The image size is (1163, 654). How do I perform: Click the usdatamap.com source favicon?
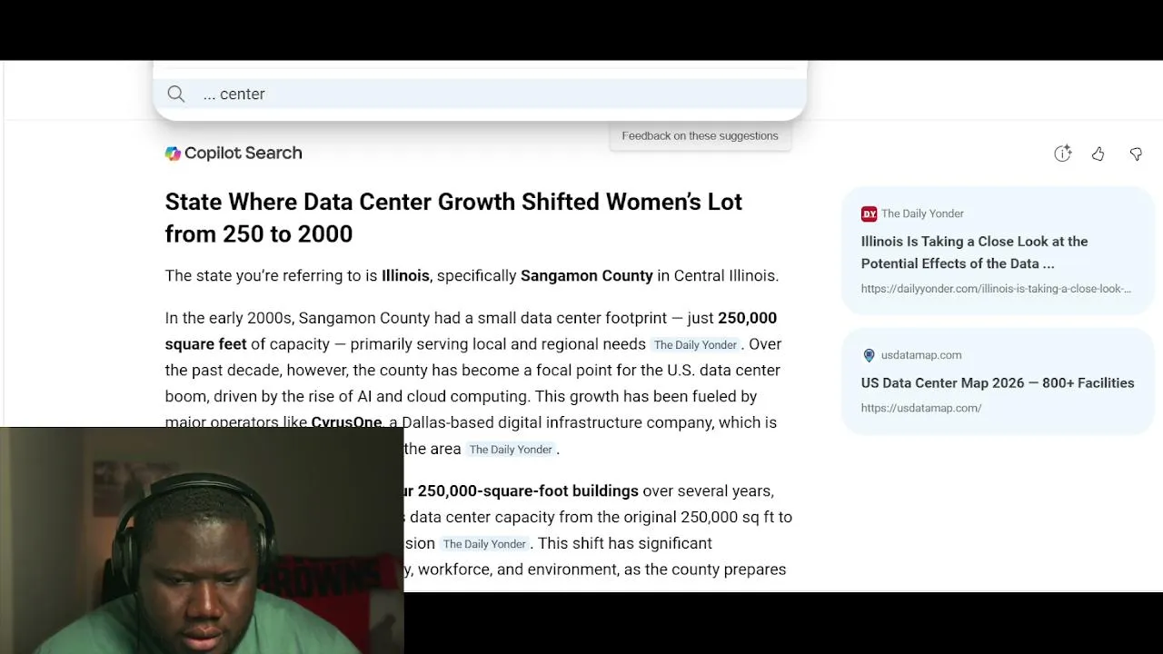tap(869, 355)
